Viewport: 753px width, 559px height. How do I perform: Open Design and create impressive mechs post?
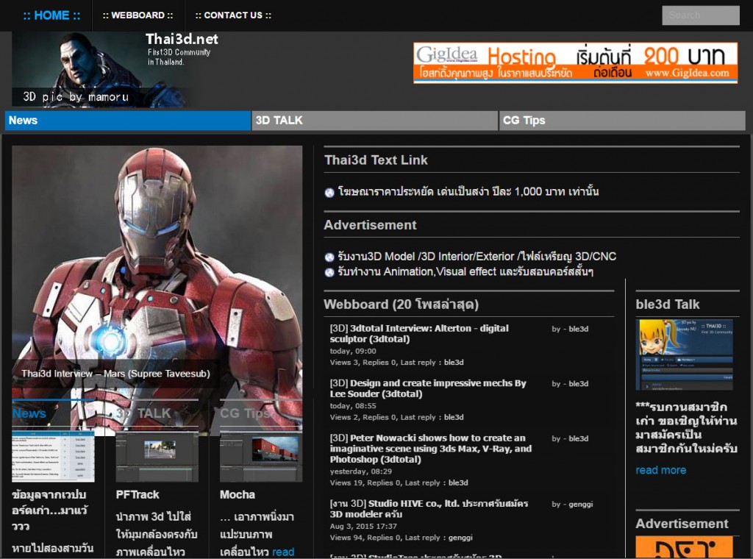428,388
